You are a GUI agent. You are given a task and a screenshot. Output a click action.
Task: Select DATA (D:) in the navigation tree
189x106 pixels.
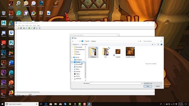point(79,79)
